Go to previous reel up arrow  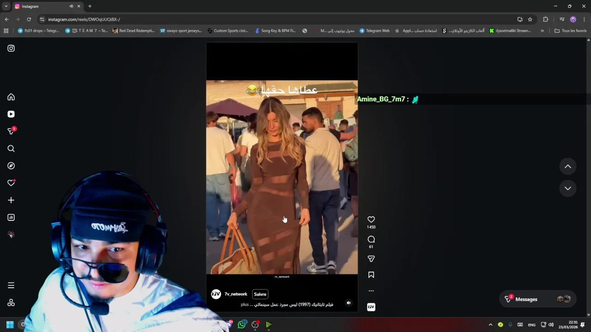pyautogui.click(x=568, y=166)
